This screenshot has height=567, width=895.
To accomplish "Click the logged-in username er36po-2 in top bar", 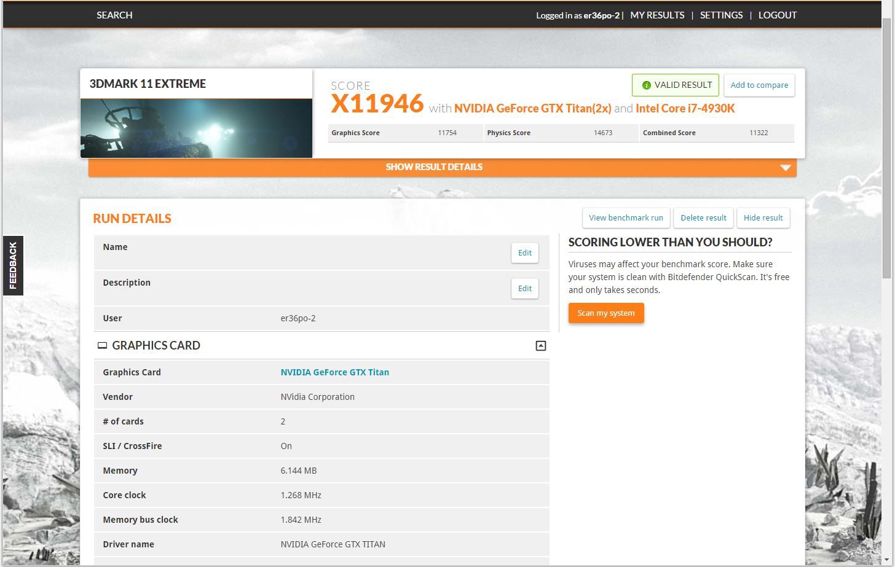I will click(x=601, y=15).
